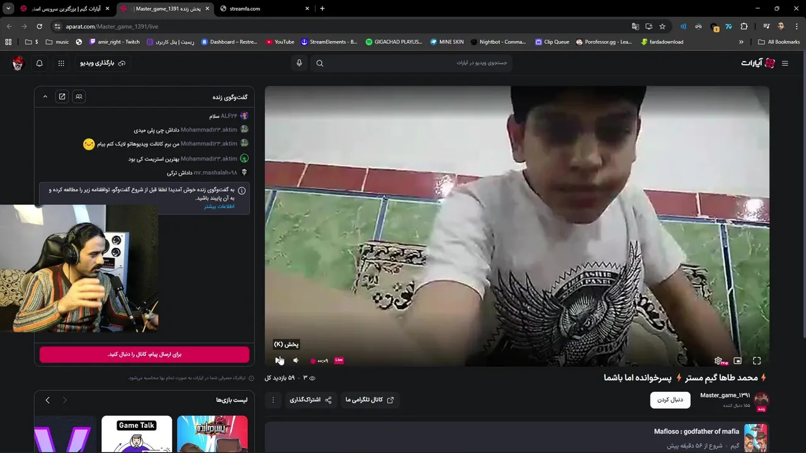View site information icon in the address bar
Viewport: 806px width, 453px height.
57,26
